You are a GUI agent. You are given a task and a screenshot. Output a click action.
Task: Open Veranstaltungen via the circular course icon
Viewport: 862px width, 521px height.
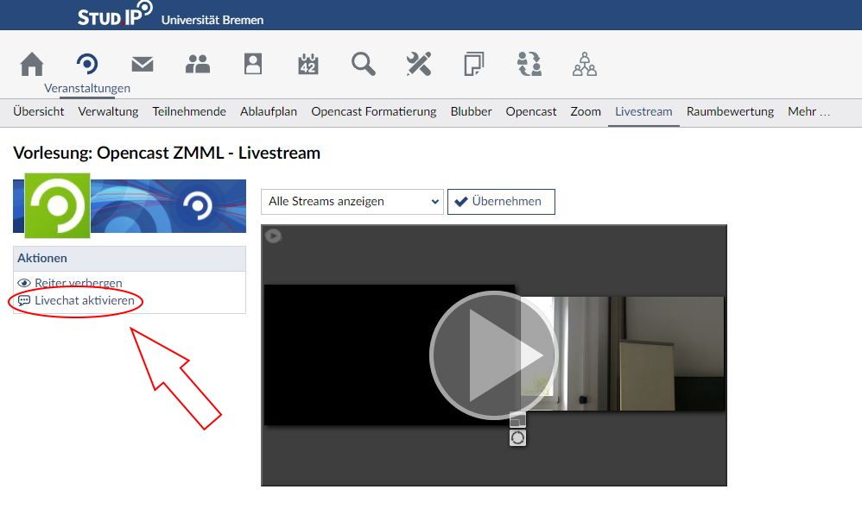(87, 65)
